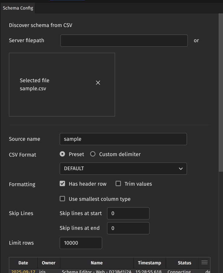Sort table by Date column header
The width and height of the screenshot is (223, 273).
coord(23,263)
